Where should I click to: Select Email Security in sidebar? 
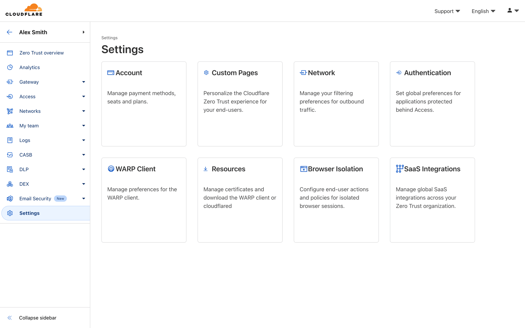(35, 198)
